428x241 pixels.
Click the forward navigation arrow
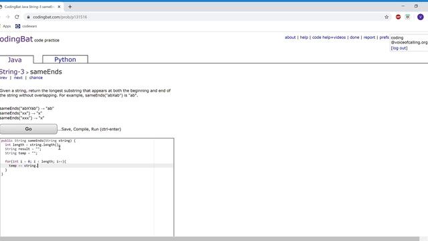click(7, 17)
